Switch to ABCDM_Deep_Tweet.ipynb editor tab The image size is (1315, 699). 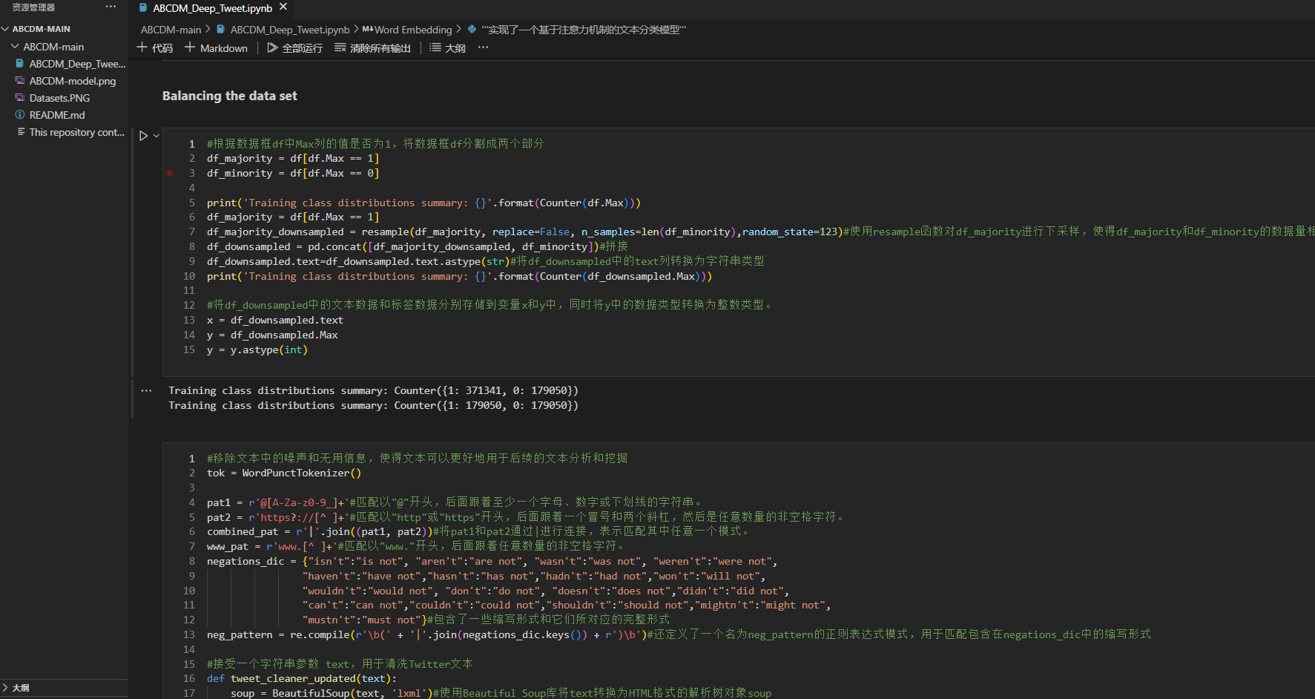(212, 8)
